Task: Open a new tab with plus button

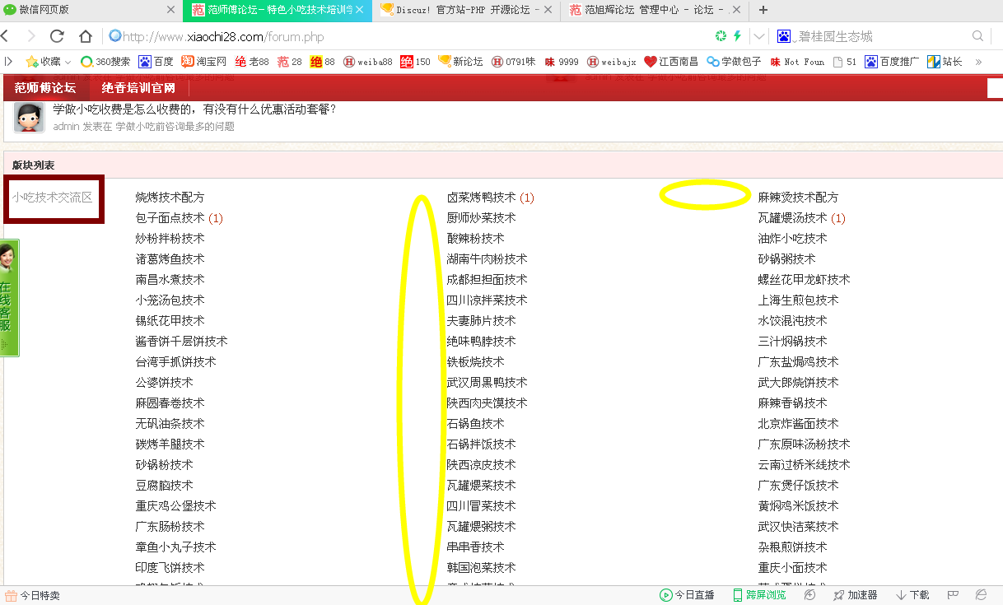Action: point(763,10)
